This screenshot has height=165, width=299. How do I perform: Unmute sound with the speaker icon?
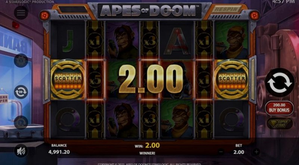pos(21,151)
